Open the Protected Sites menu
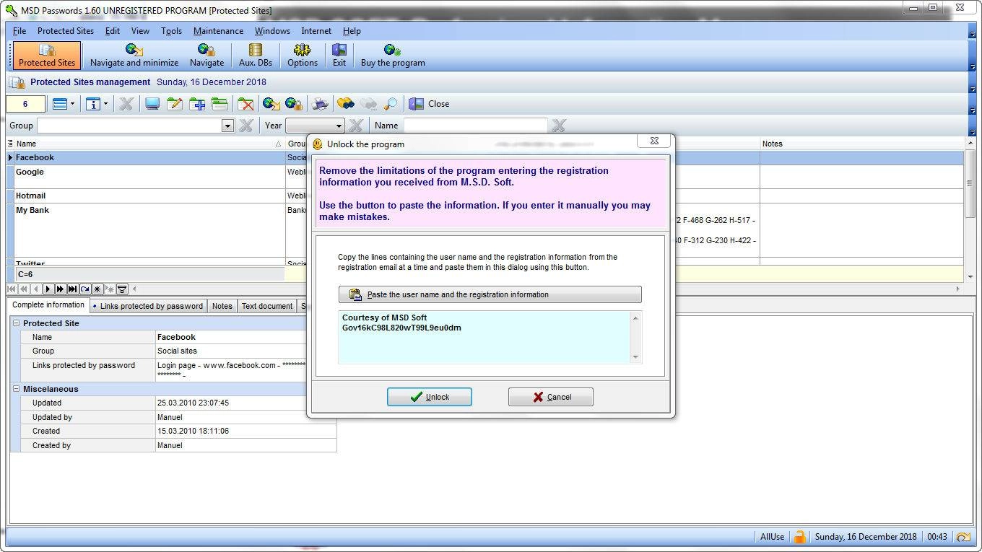 (66, 31)
